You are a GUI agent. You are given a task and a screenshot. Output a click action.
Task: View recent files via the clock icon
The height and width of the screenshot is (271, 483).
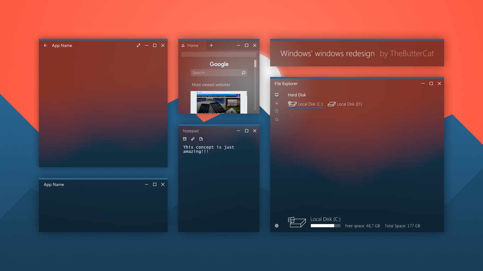[277, 111]
